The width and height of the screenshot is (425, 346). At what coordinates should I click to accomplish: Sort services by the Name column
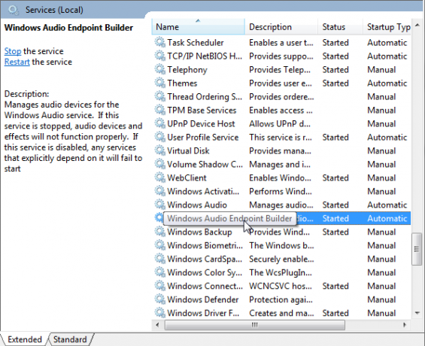(x=198, y=27)
